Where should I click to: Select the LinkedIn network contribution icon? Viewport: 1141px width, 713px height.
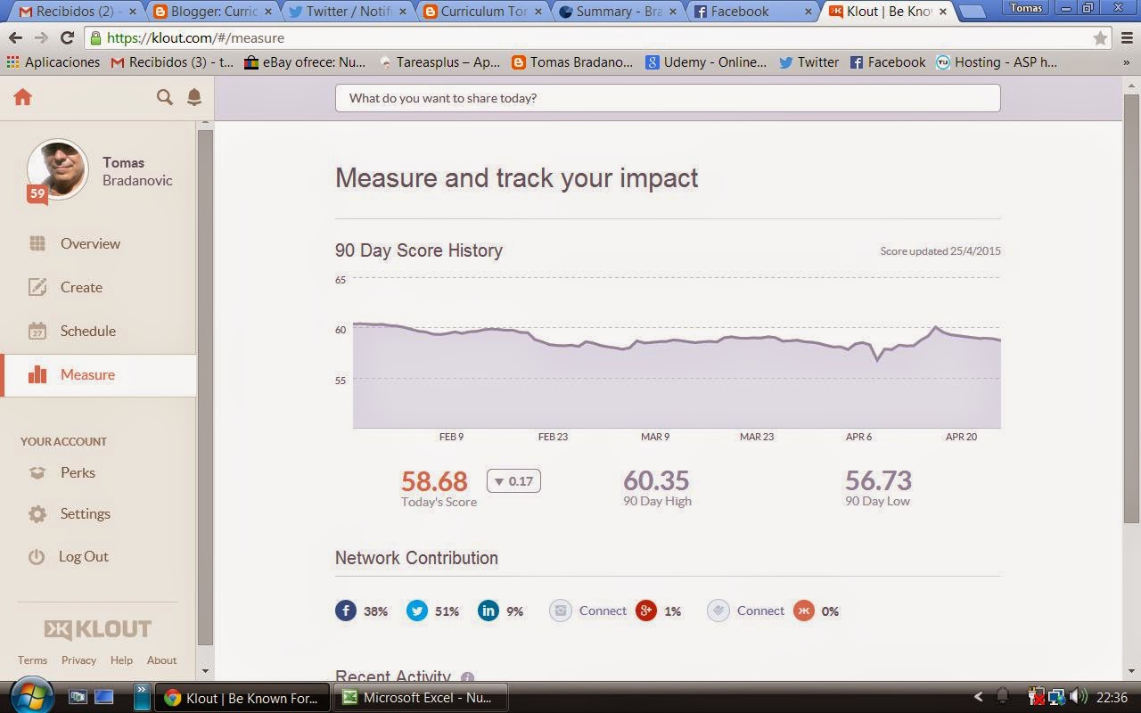pyautogui.click(x=488, y=611)
